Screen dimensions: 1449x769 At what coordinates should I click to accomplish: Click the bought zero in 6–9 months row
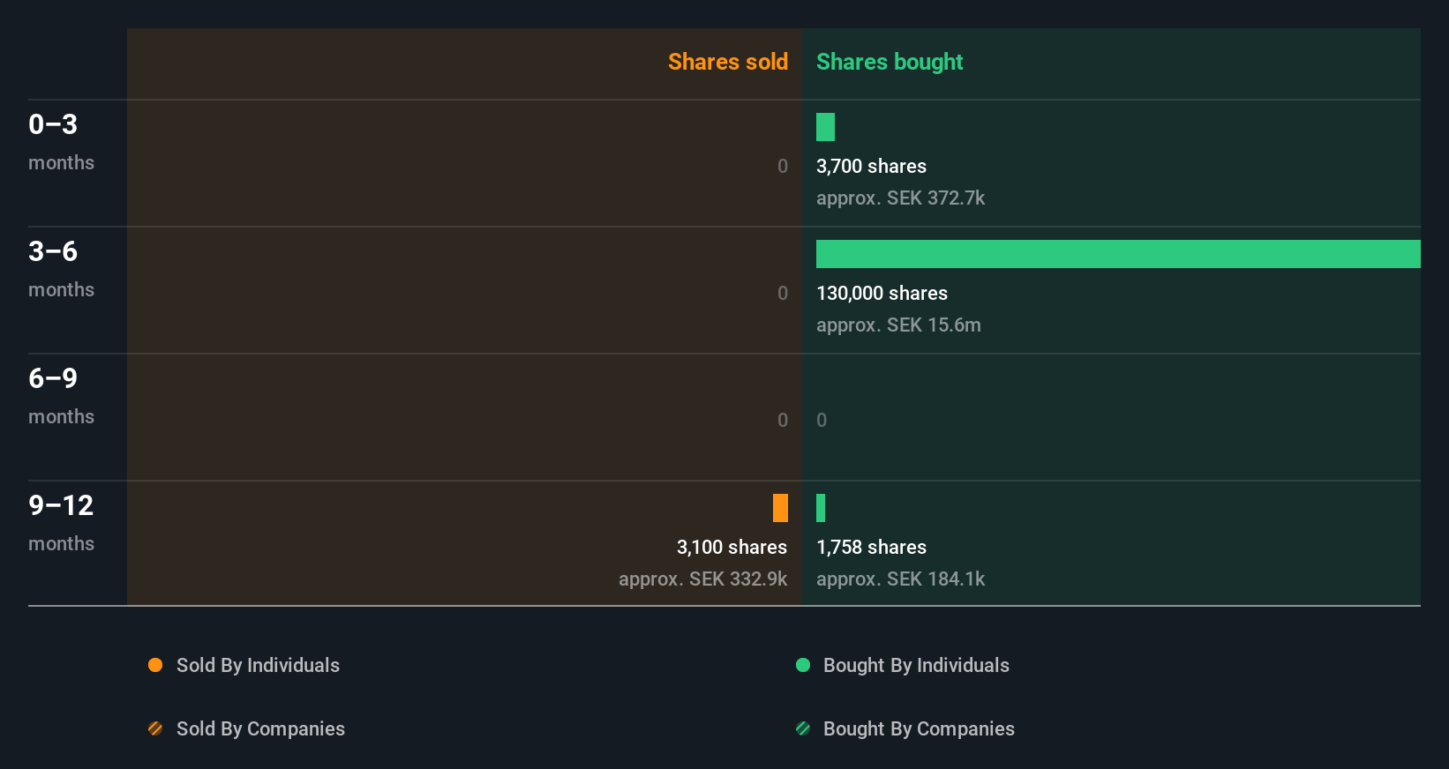tap(822, 421)
